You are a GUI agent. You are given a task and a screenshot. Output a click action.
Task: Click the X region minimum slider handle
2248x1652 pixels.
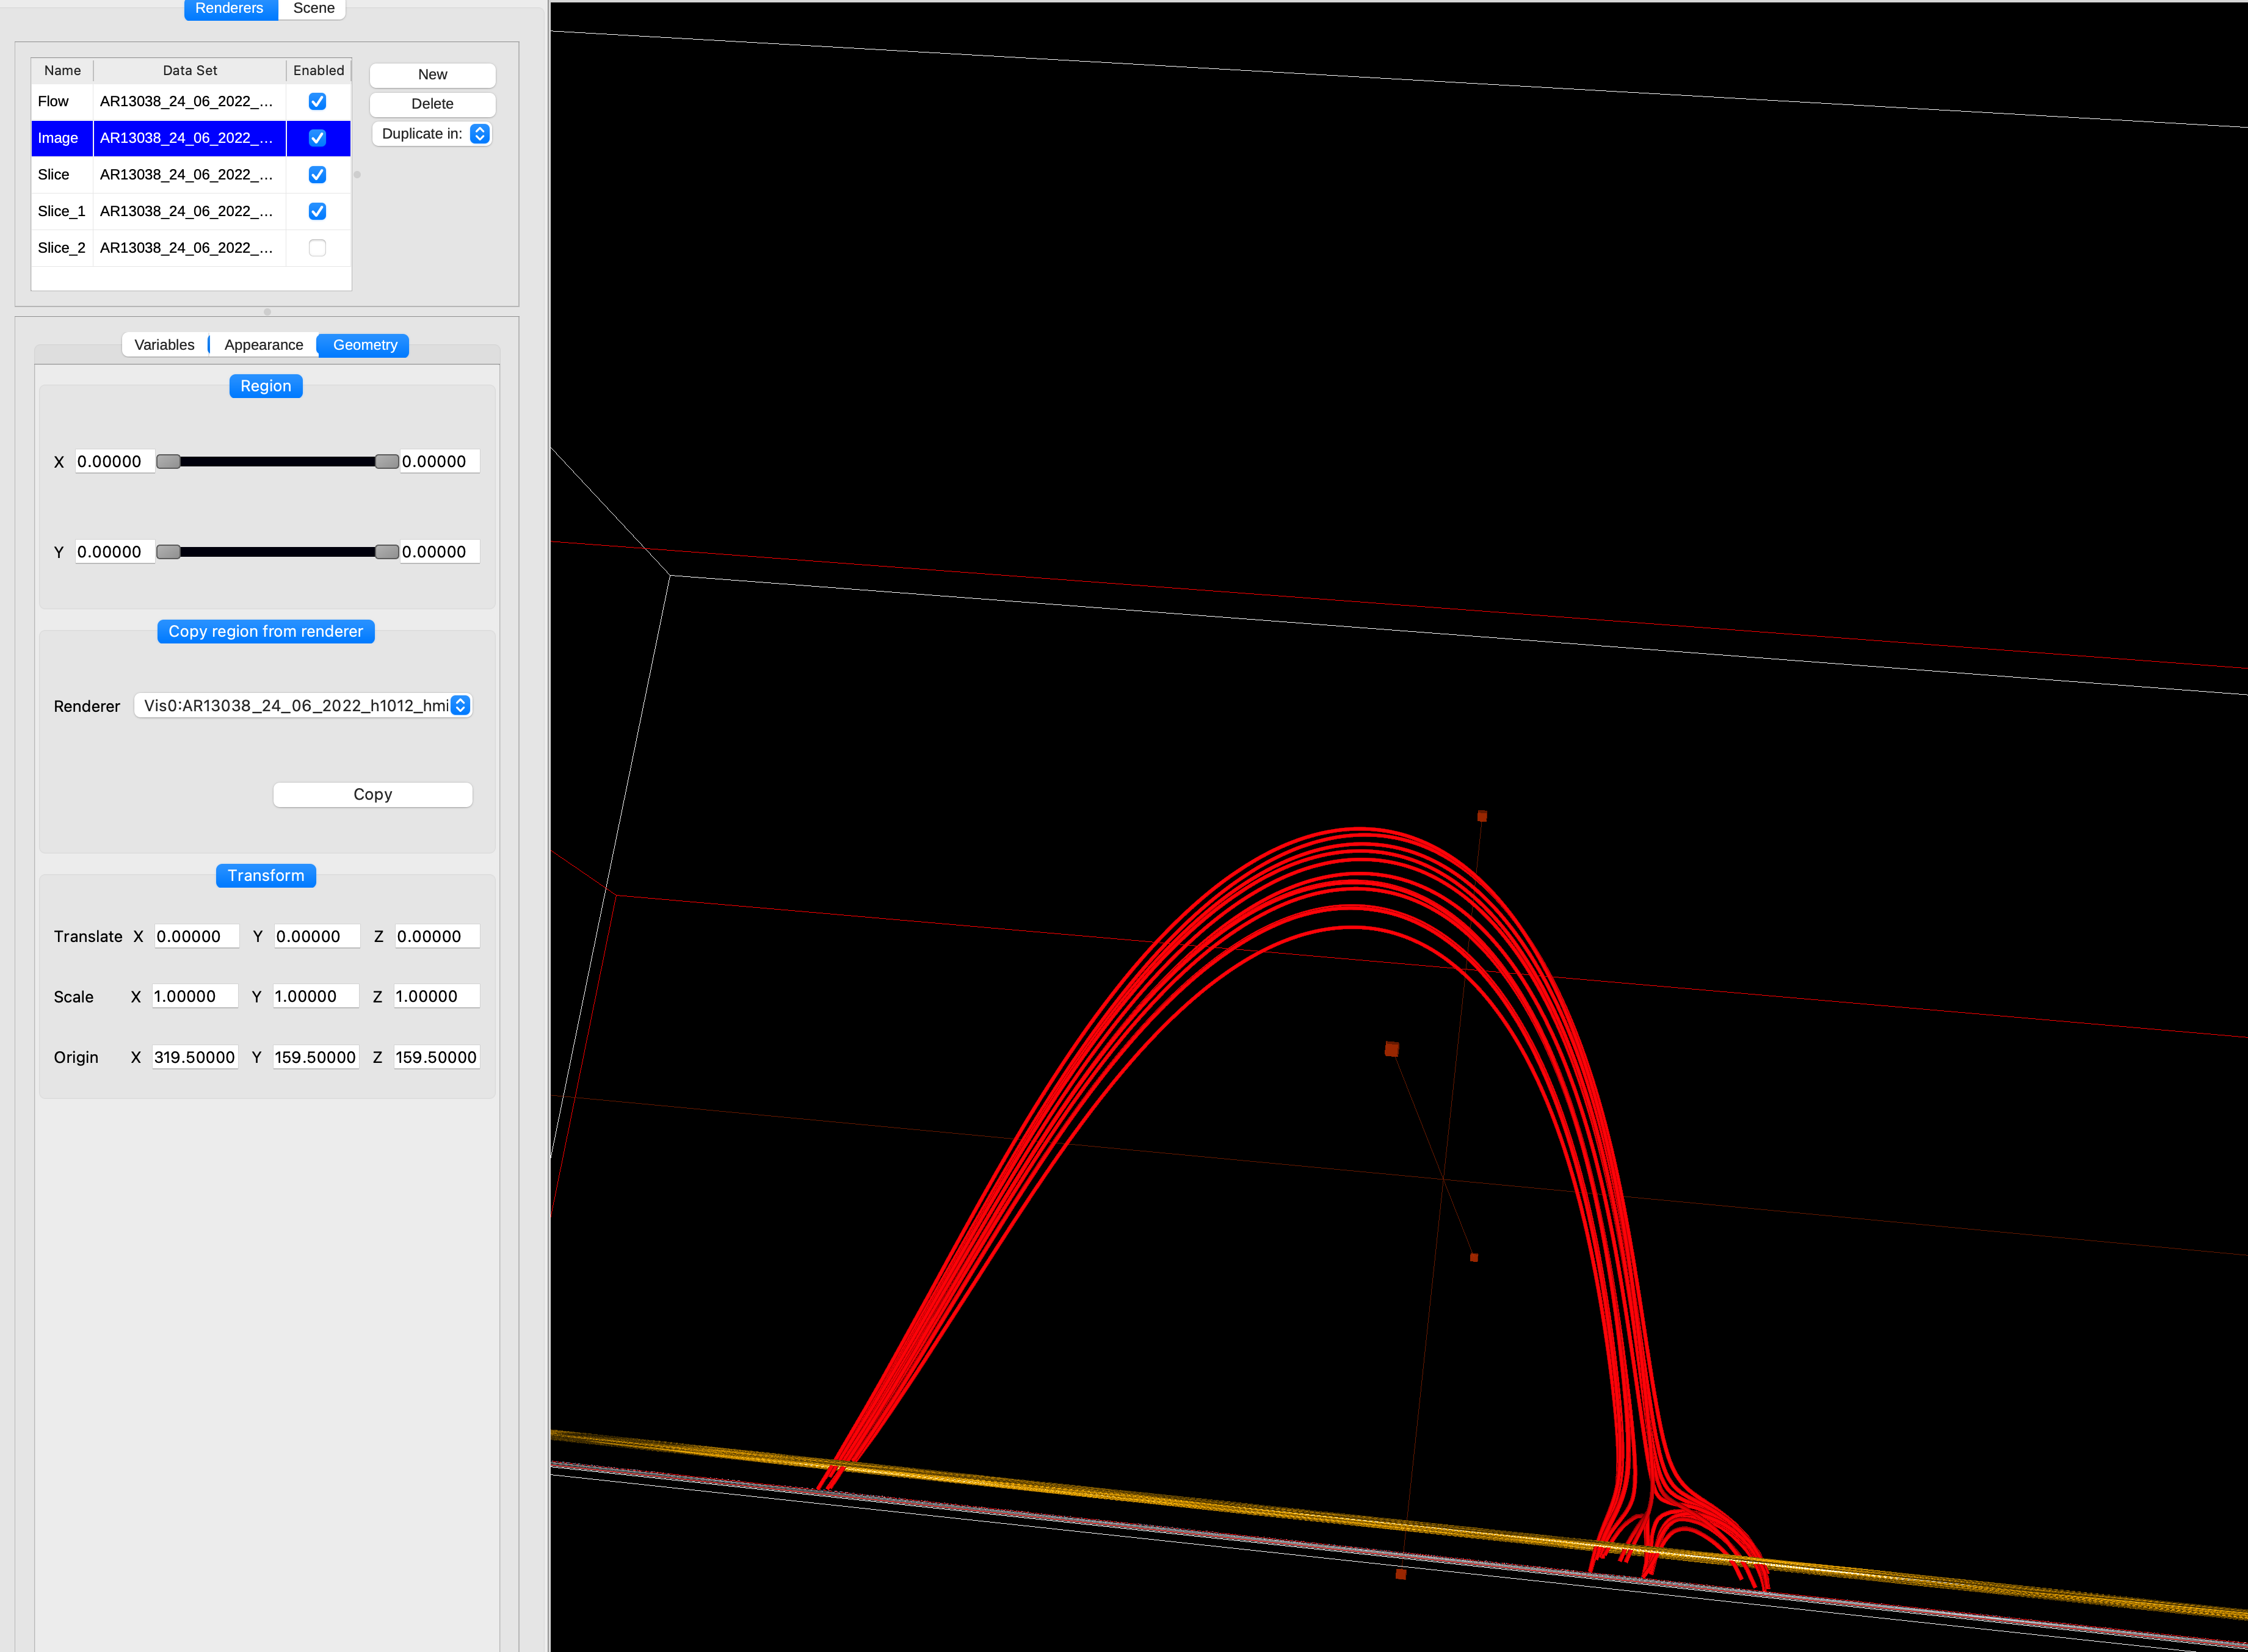(168, 462)
